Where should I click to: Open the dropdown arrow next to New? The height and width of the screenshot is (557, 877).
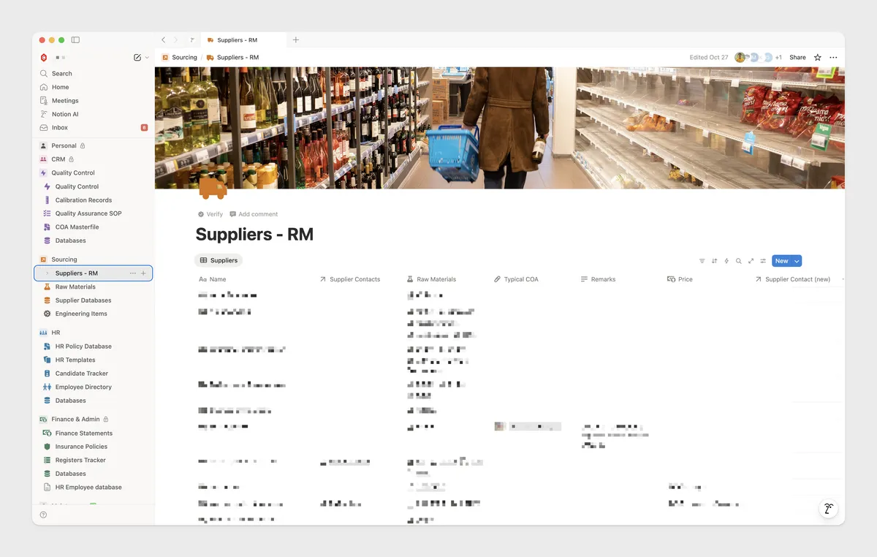pyautogui.click(x=797, y=261)
